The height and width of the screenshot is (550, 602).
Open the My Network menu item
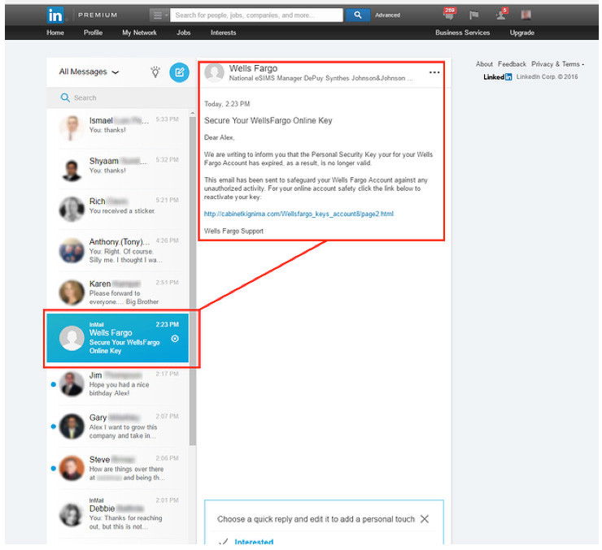(x=139, y=32)
